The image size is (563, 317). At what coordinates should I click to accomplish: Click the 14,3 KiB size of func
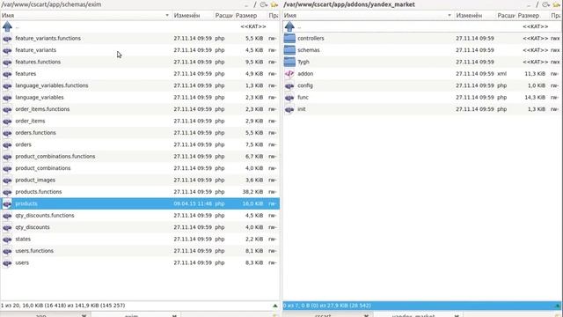[535, 98]
